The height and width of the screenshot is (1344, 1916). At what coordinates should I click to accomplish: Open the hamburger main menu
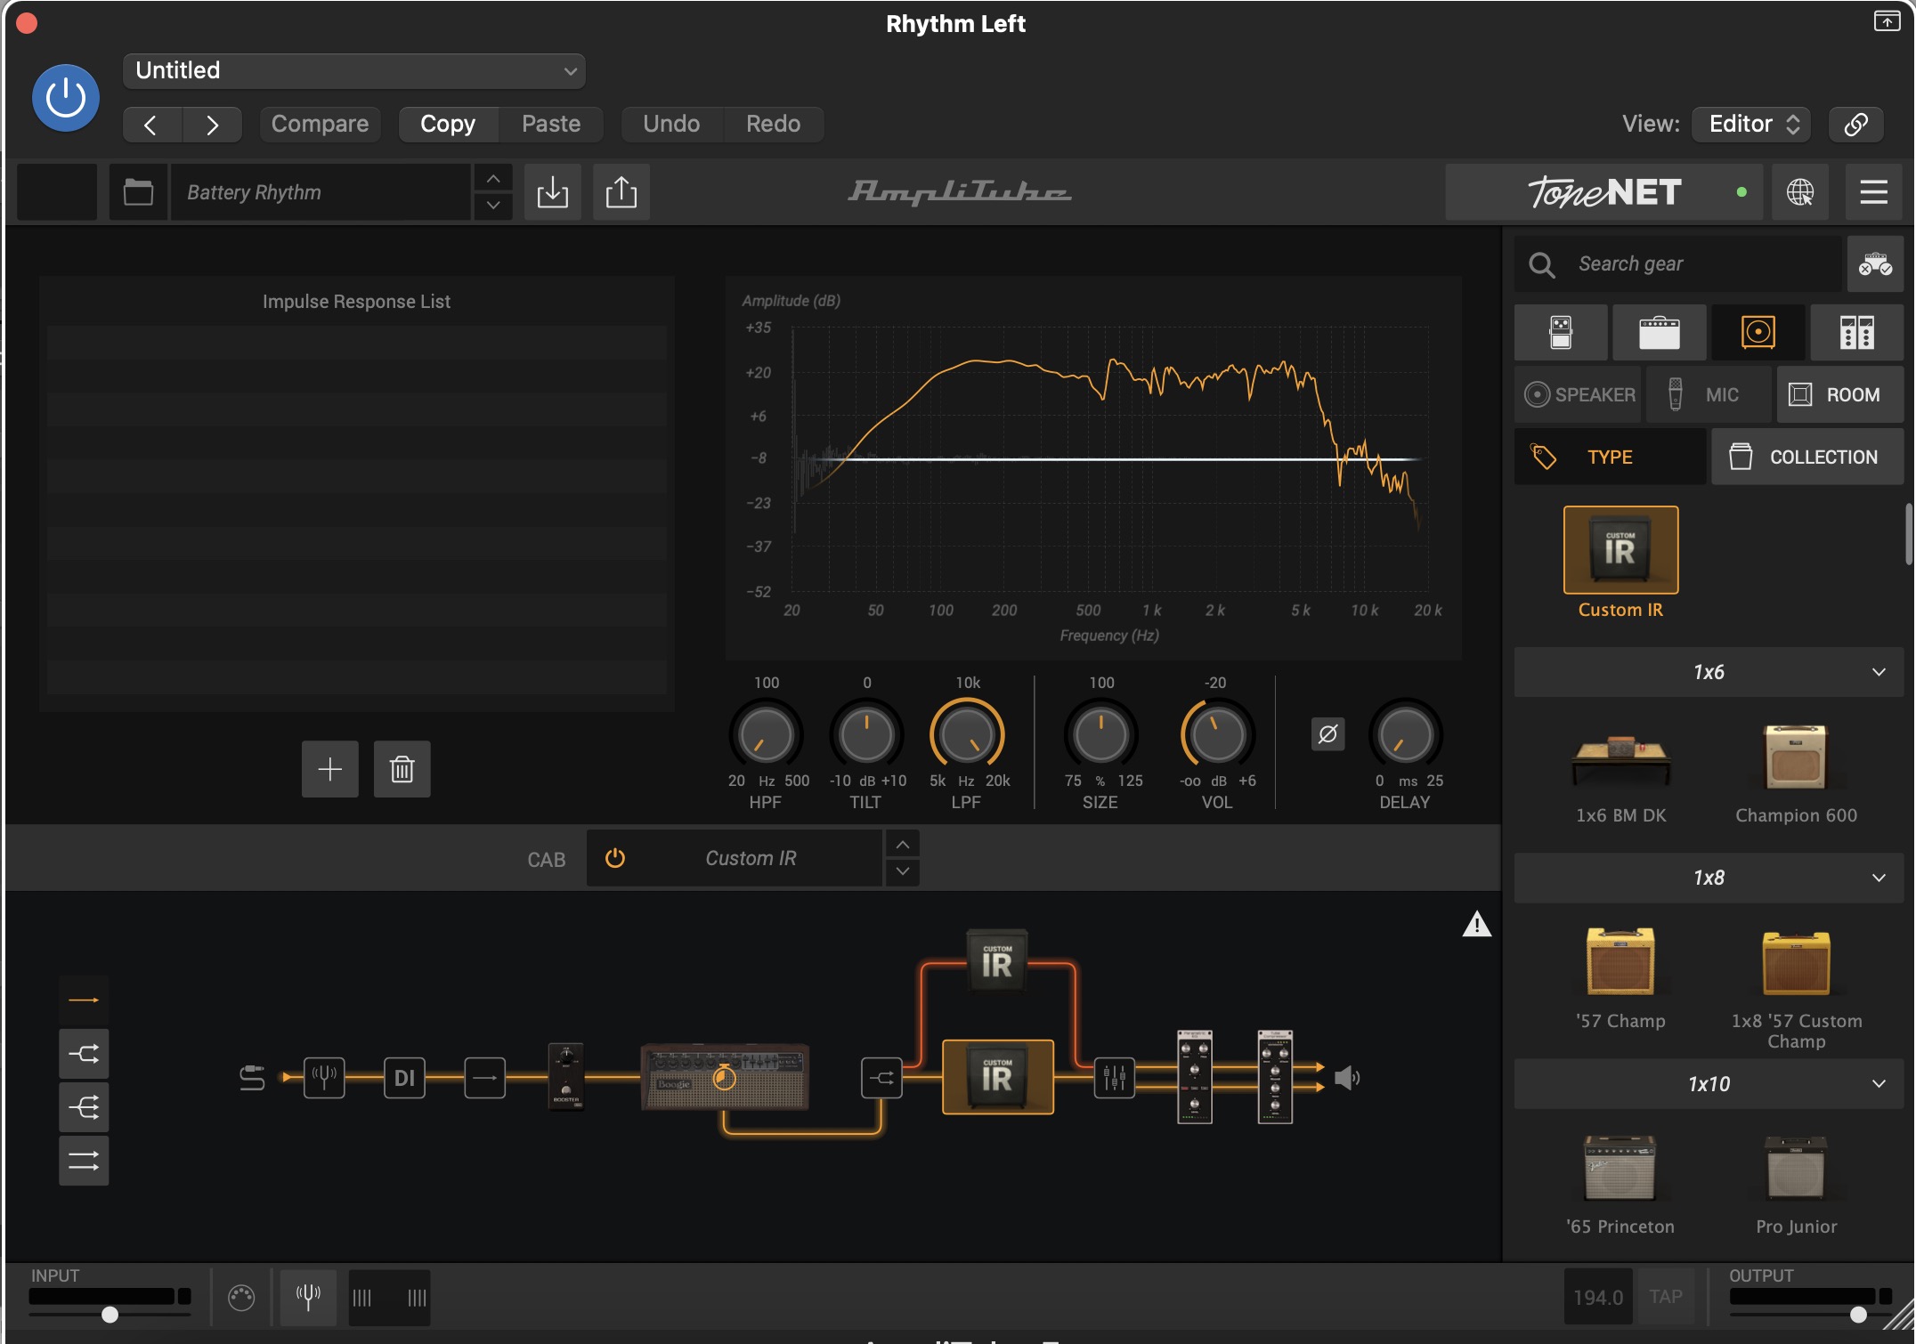click(1873, 191)
